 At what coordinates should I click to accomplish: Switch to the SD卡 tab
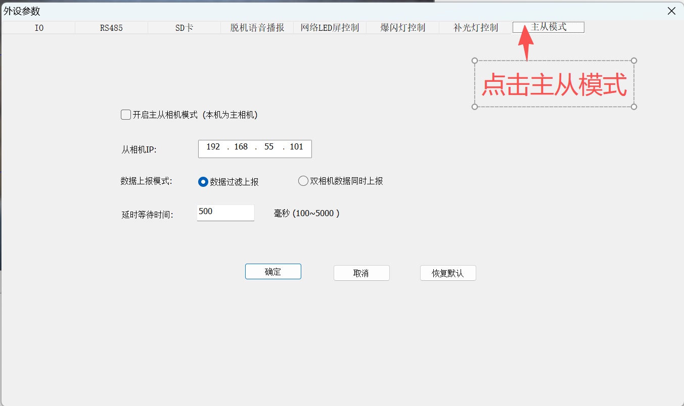tap(184, 28)
